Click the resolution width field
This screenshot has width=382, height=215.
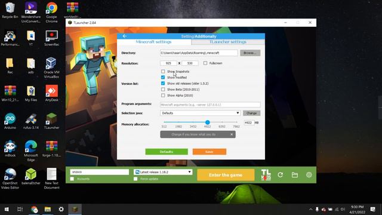168,63
